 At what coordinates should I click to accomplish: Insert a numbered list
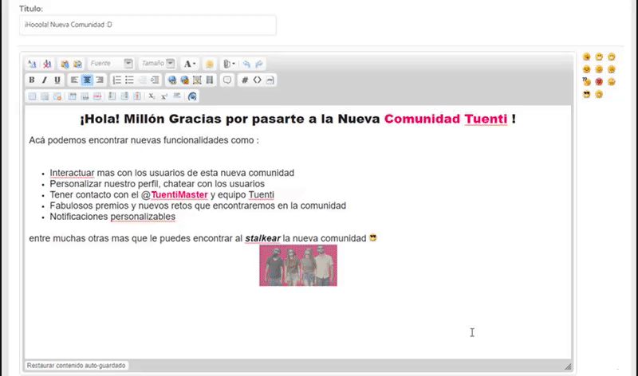(116, 80)
